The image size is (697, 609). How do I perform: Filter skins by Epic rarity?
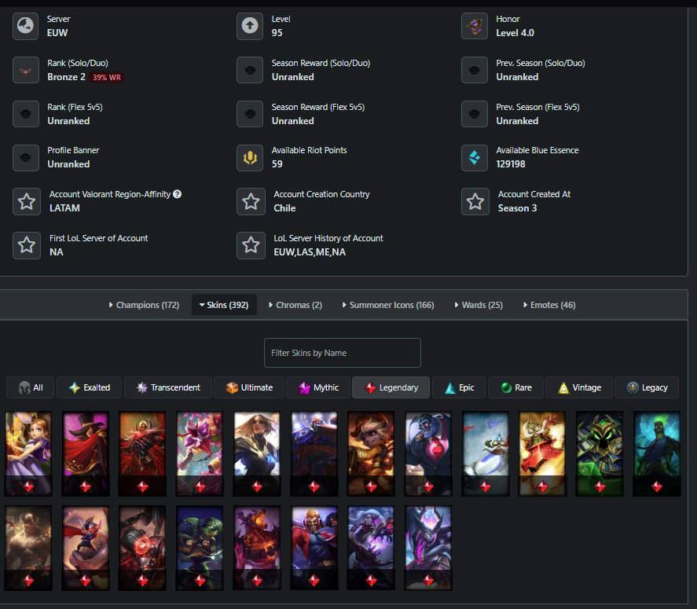[x=459, y=387]
